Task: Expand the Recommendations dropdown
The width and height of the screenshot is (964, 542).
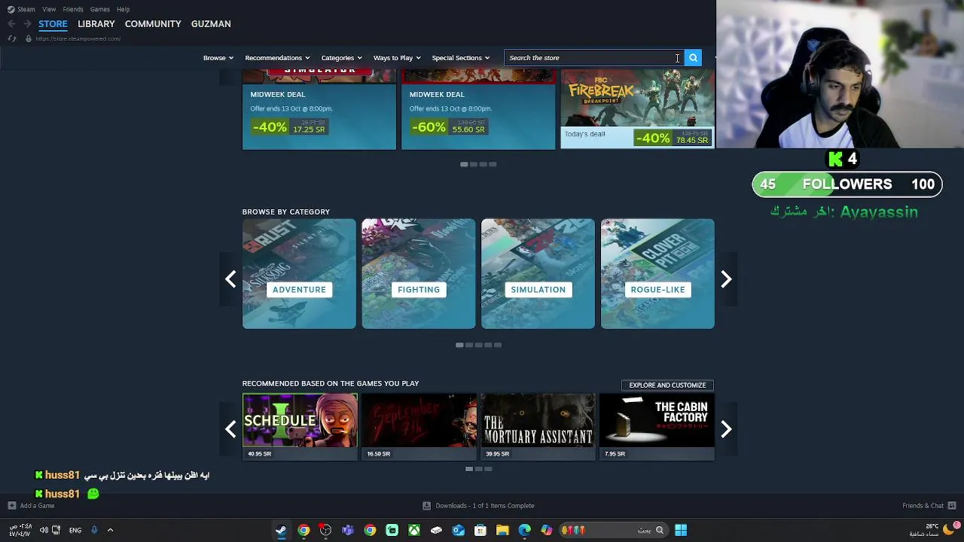Action: pyautogui.click(x=277, y=58)
